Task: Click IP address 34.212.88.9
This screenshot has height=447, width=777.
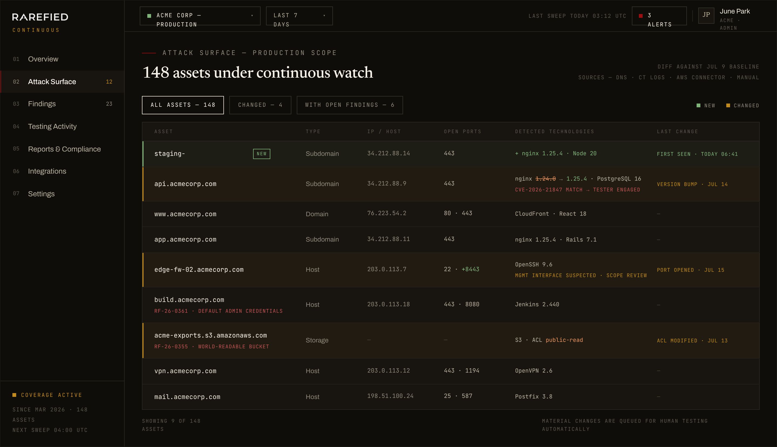Action: pyautogui.click(x=387, y=184)
